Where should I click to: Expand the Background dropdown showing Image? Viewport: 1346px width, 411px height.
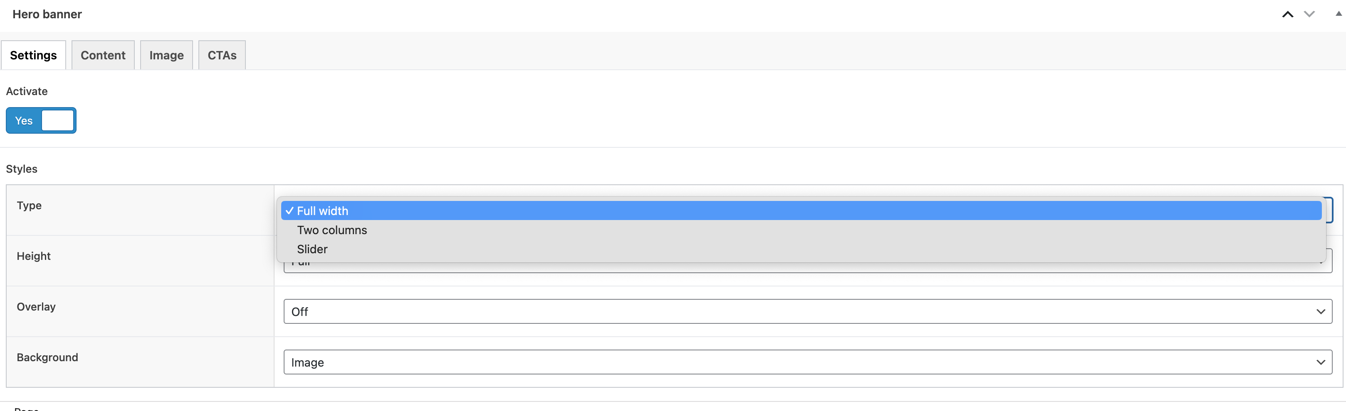pyautogui.click(x=808, y=362)
